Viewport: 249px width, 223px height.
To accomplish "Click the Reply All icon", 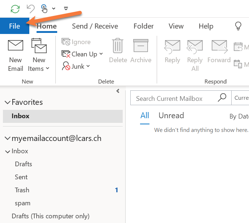I will pyautogui.click(x=195, y=46).
